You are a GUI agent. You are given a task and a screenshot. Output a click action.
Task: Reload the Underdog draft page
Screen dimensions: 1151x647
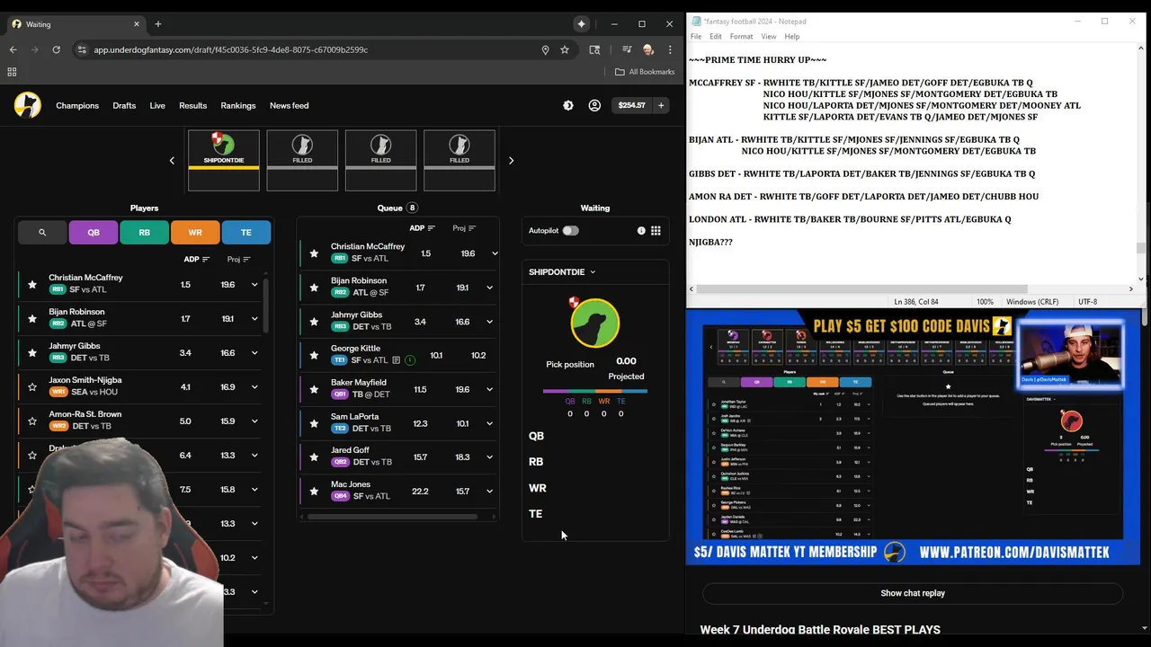[x=56, y=49]
